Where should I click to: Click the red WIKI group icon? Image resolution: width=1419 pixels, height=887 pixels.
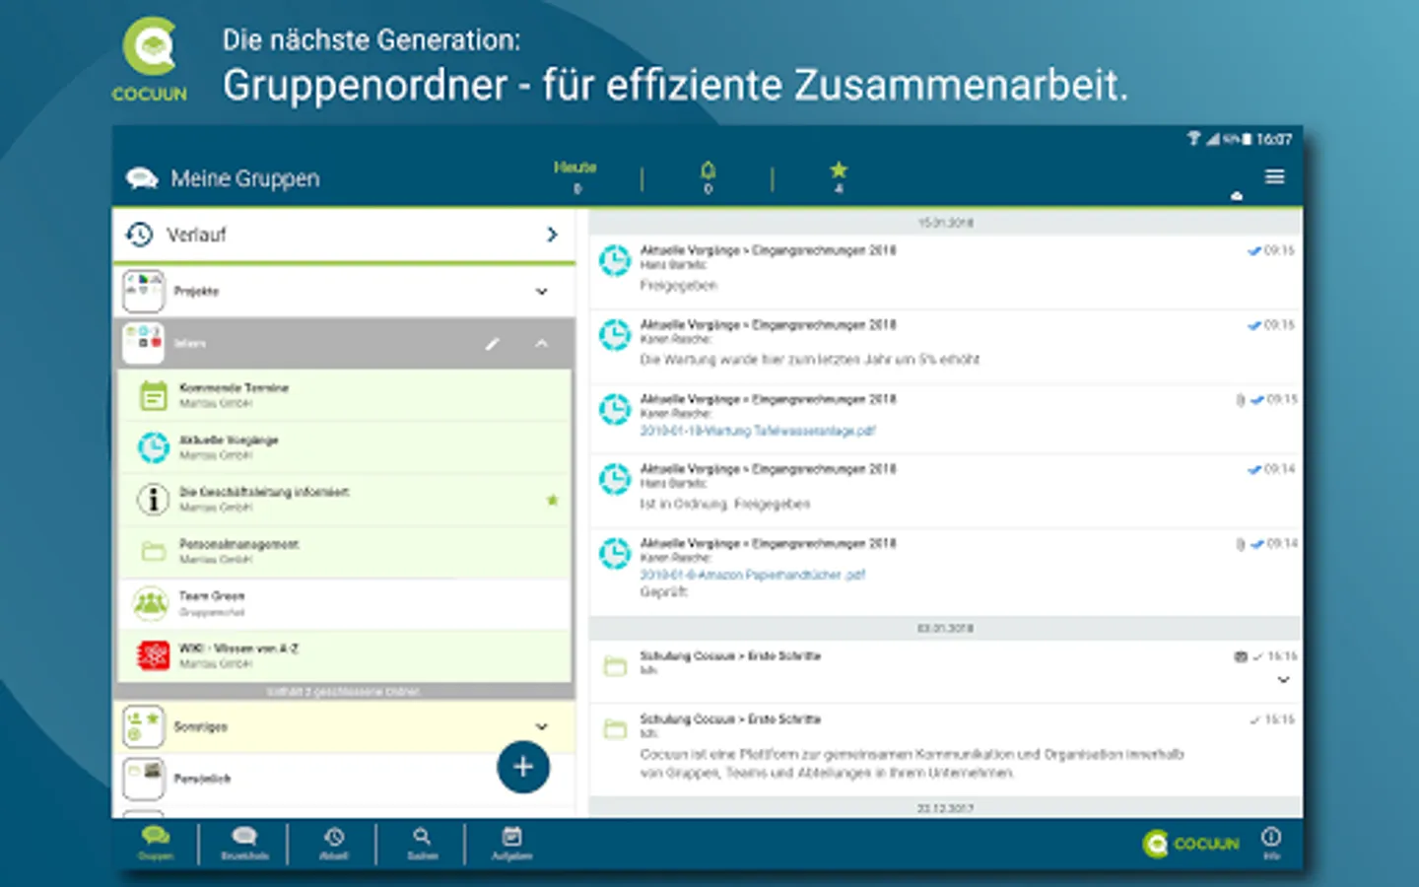tap(154, 655)
